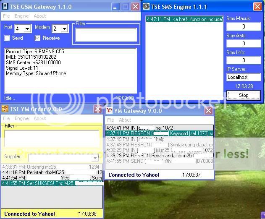
Task: Select the 4:38:31 PM Ordering mc25 row
Action: (52, 167)
